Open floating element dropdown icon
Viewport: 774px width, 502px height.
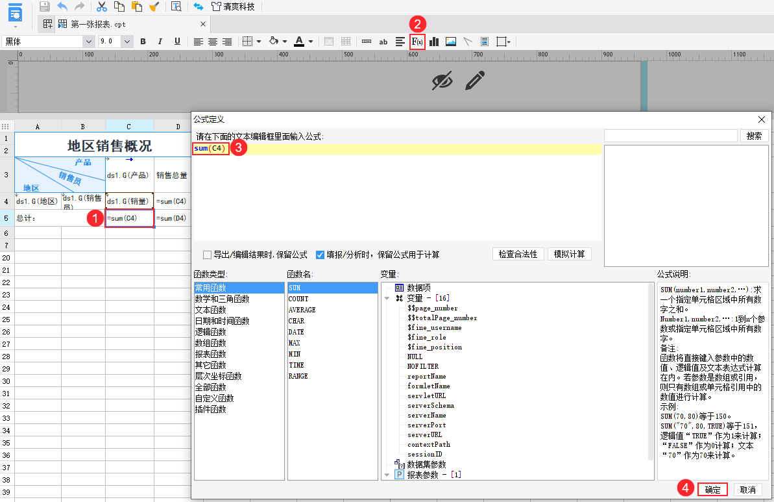(503, 42)
